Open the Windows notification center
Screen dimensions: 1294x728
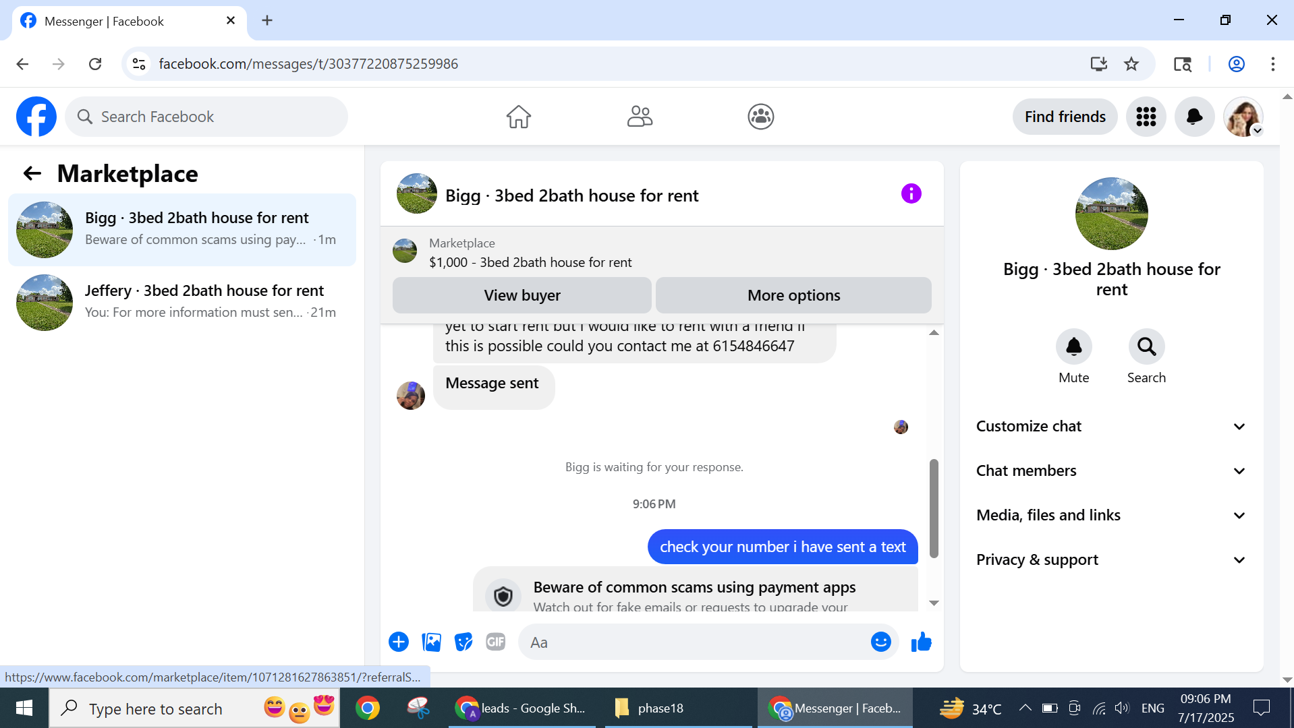pyautogui.click(x=1261, y=708)
